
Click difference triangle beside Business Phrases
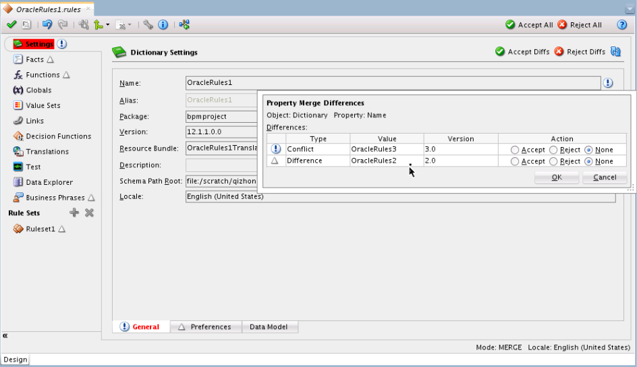coord(91,198)
